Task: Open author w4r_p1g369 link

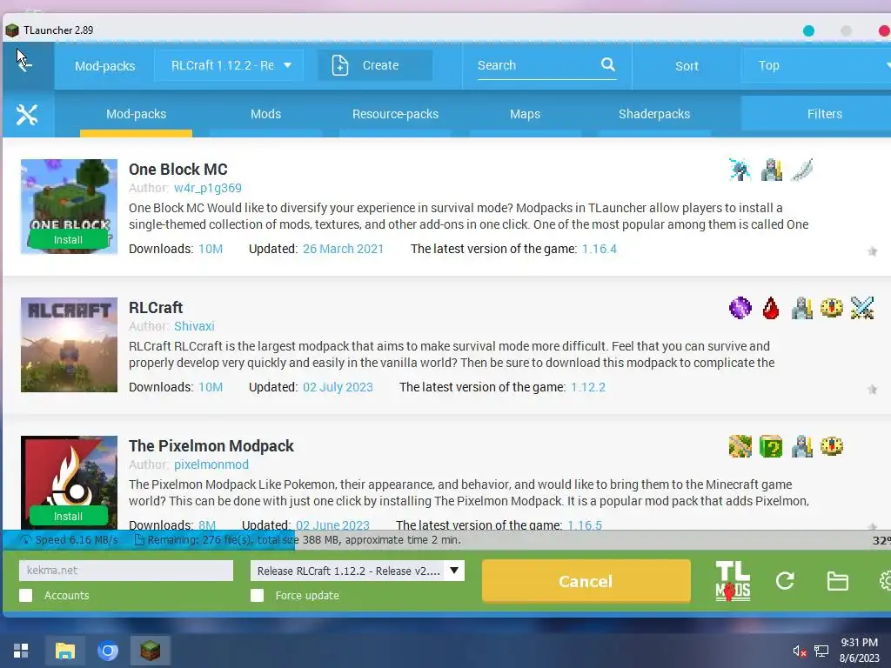Action: [x=208, y=188]
